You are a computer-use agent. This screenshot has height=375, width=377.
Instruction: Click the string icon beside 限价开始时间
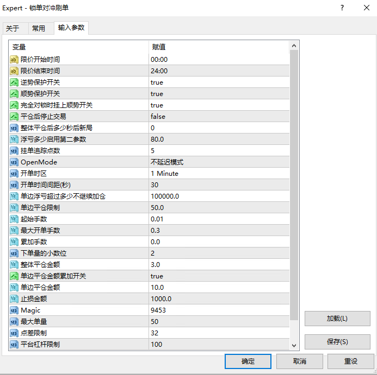[x=14, y=60]
